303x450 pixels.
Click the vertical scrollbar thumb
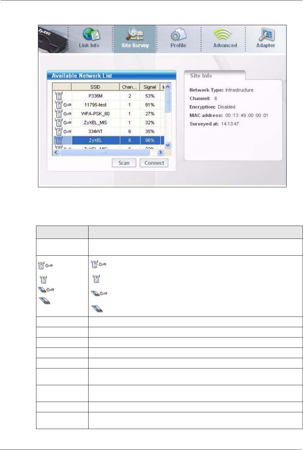click(168, 101)
